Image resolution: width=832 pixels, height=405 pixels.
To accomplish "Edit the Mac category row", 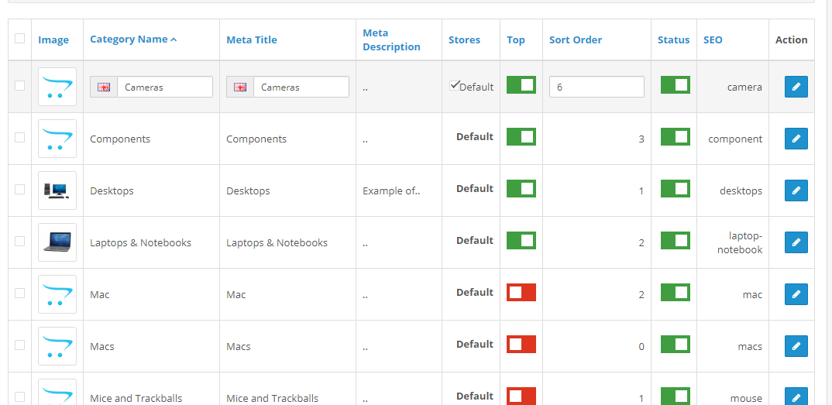I will [x=796, y=294].
